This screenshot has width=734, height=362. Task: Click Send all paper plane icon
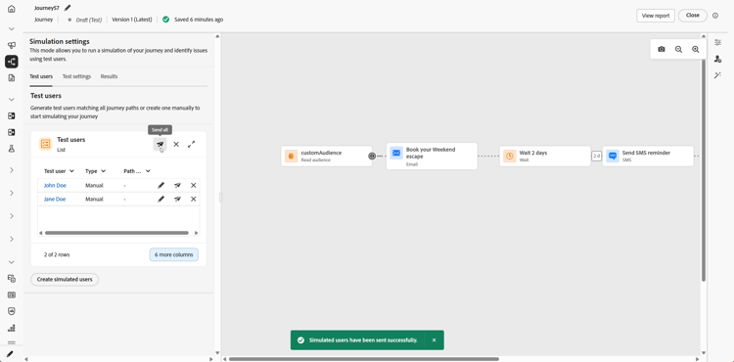[x=161, y=144]
